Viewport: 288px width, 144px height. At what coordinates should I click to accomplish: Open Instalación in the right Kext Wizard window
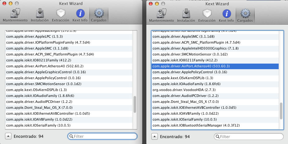[186, 16]
